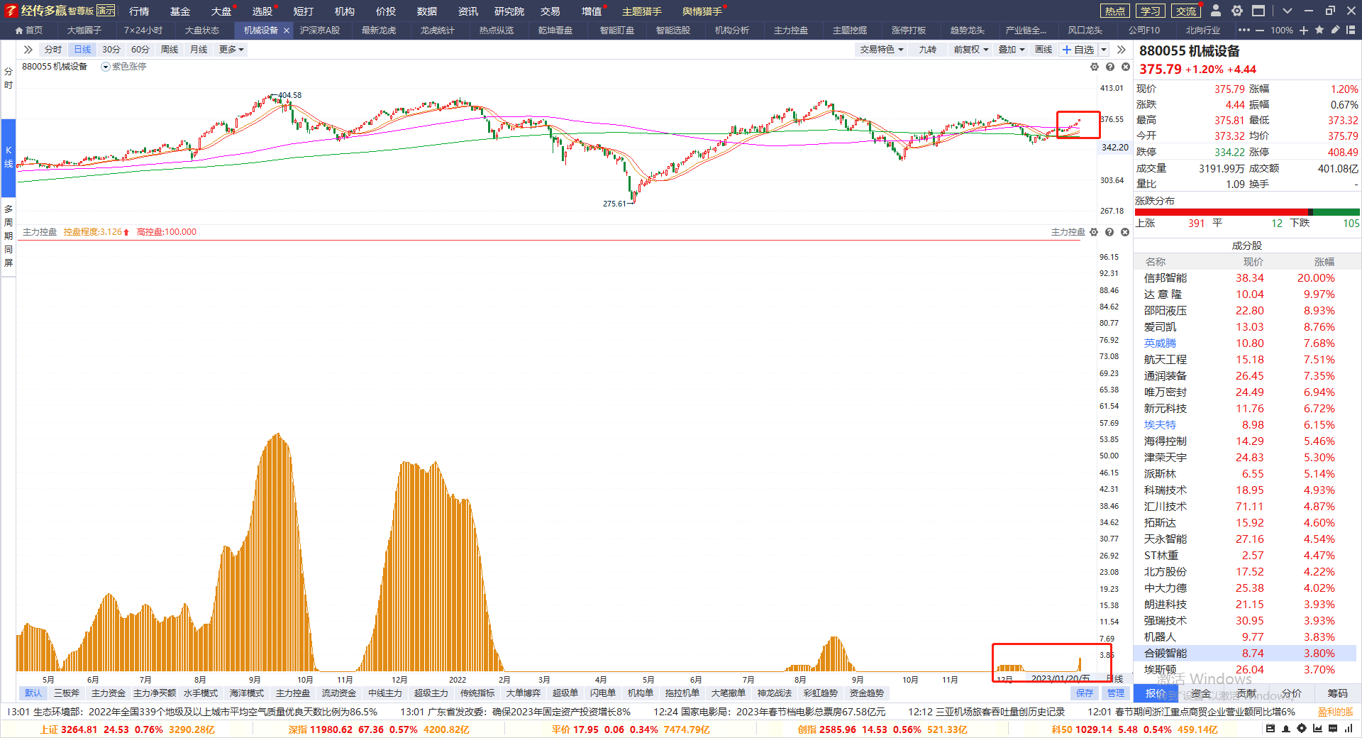1362x738 pixels.
Task: Select the K线 side tab
Action: click(x=9, y=158)
